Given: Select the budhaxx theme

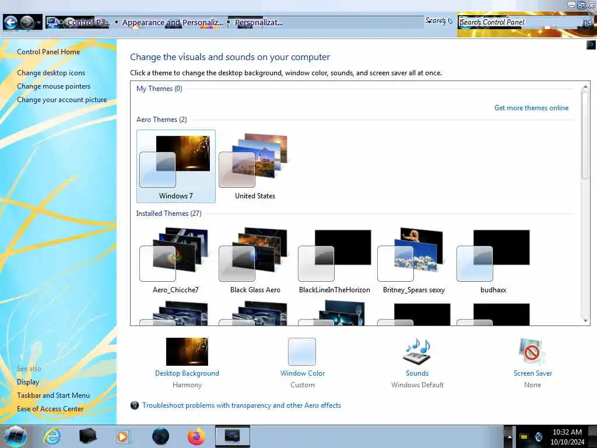Looking at the screenshot, I should pyautogui.click(x=493, y=261).
